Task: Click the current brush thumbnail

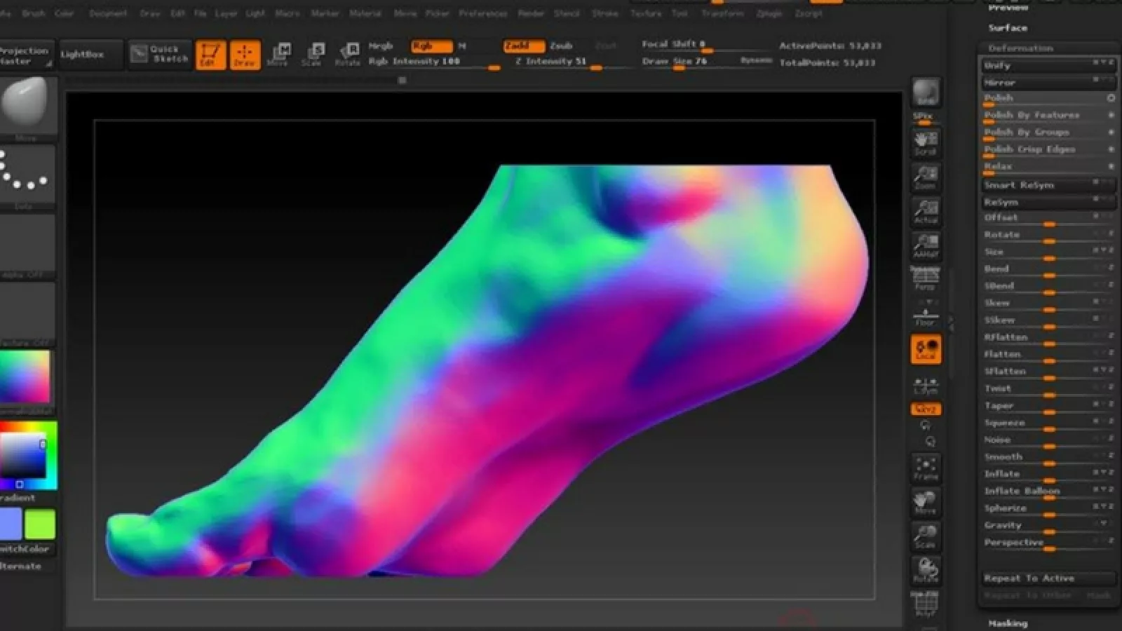Action: [x=25, y=102]
